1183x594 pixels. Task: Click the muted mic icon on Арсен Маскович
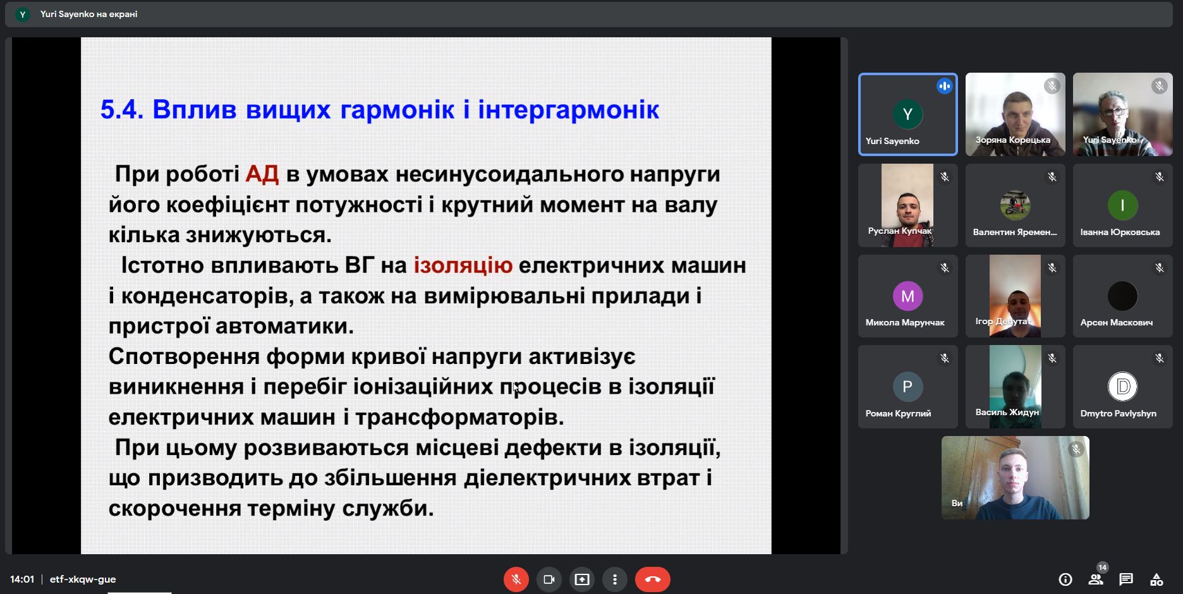[x=1159, y=268]
